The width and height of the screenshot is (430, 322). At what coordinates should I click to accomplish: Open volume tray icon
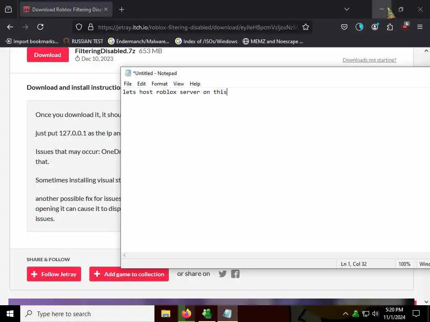coord(375,314)
